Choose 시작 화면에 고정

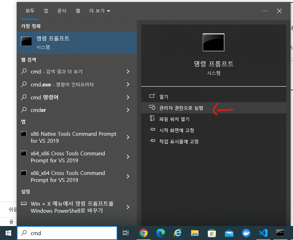coord(214,130)
